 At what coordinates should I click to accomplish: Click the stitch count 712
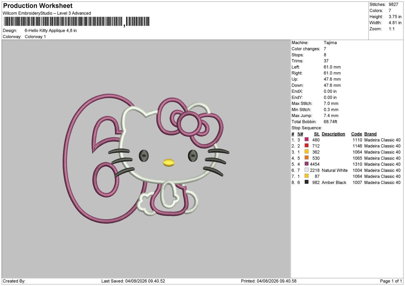[316, 146]
